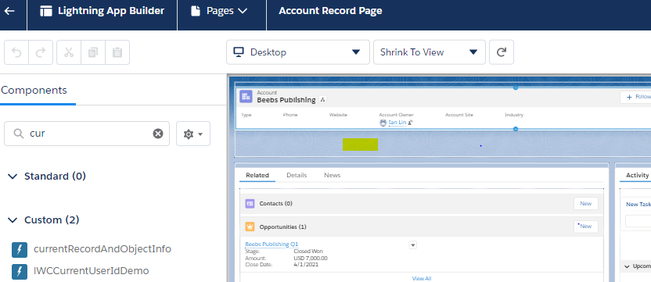
Task: Click the Lightning App Builder logo icon
Action: pyautogui.click(x=46, y=11)
